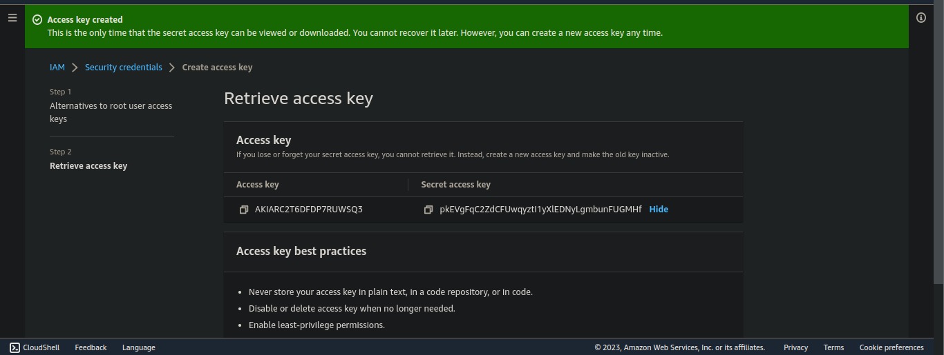Open the Privacy link

pyautogui.click(x=795, y=347)
